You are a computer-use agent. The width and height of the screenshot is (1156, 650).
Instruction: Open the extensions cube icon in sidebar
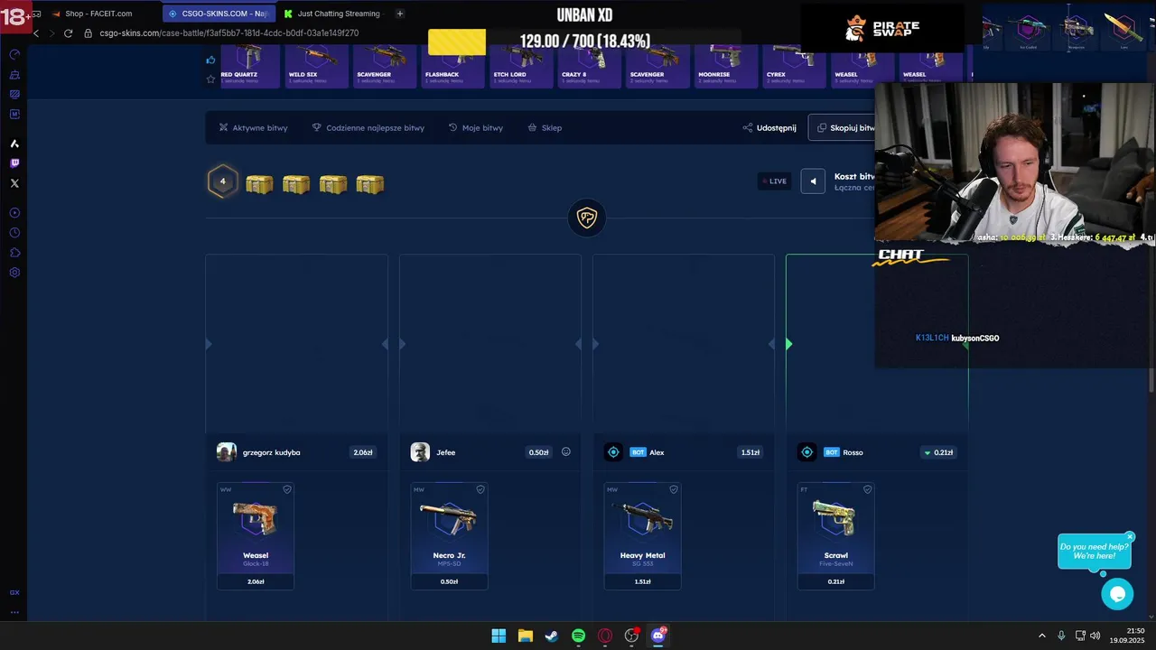(x=14, y=253)
